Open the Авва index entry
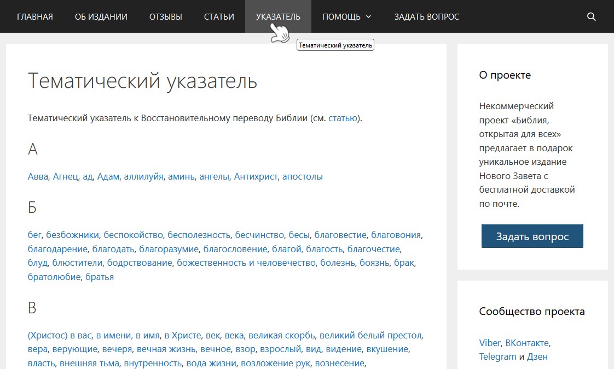Viewport: 614px width, 369px height. pos(37,176)
